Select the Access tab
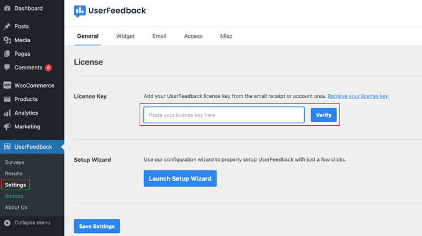 click(193, 36)
